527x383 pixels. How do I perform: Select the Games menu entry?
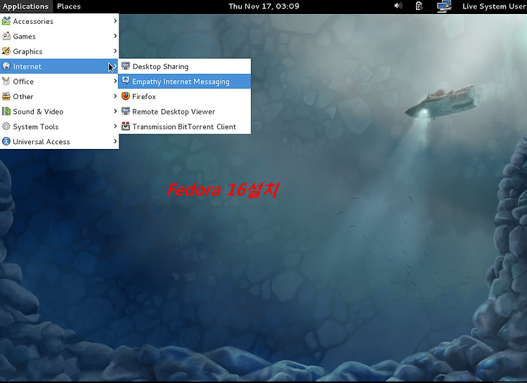pyautogui.click(x=59, y=37)
